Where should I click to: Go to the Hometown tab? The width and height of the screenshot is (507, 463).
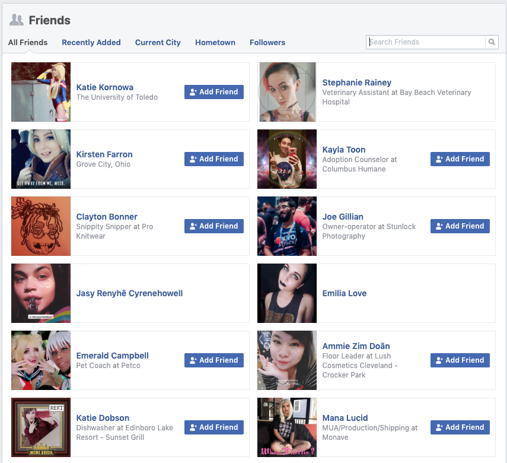tap(215, 42)
